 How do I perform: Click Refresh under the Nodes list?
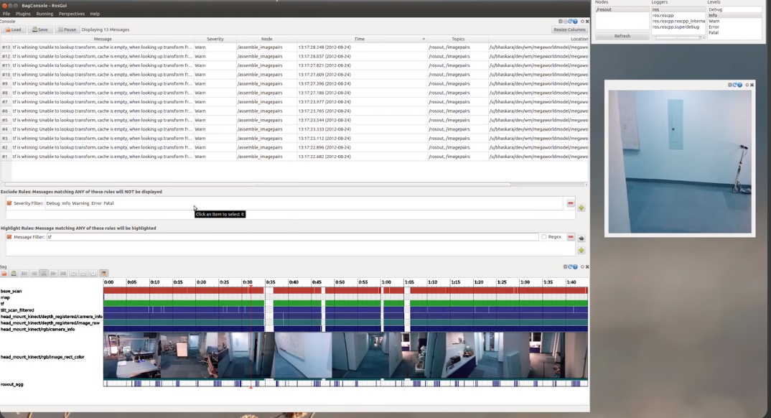[x=622, y=36]
